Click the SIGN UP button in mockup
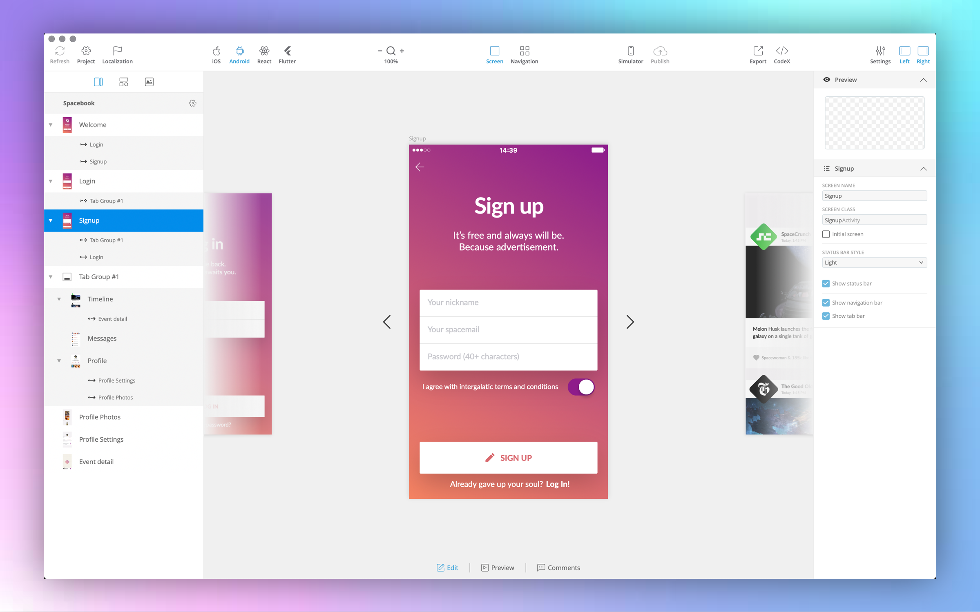Screen dimensions: 980x612 click(508, 458)
